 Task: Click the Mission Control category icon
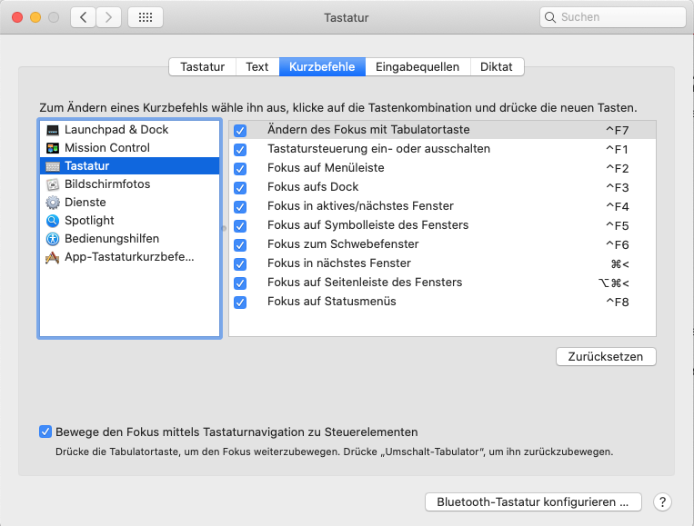point(53,148)
